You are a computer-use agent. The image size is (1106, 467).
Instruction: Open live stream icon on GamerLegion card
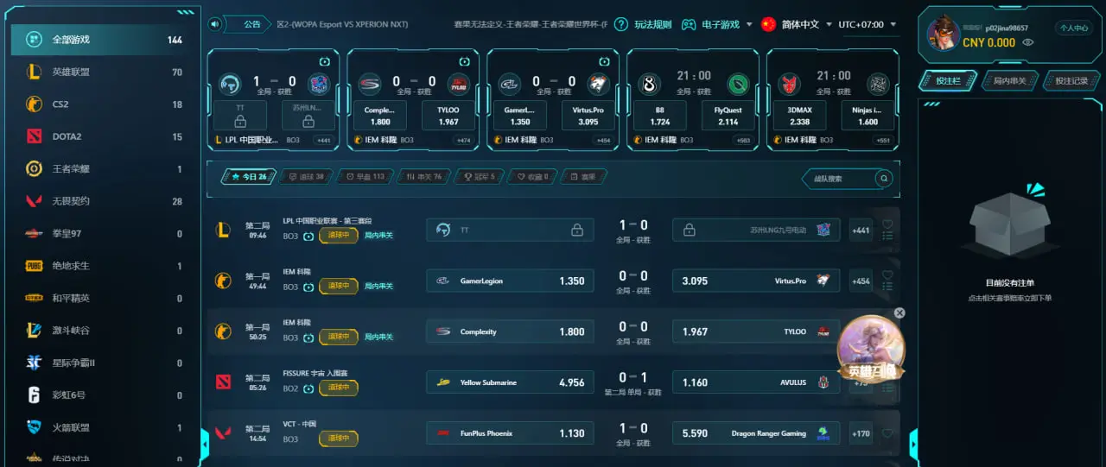604,61
